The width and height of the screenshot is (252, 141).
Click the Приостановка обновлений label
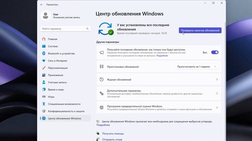point(123,67)
